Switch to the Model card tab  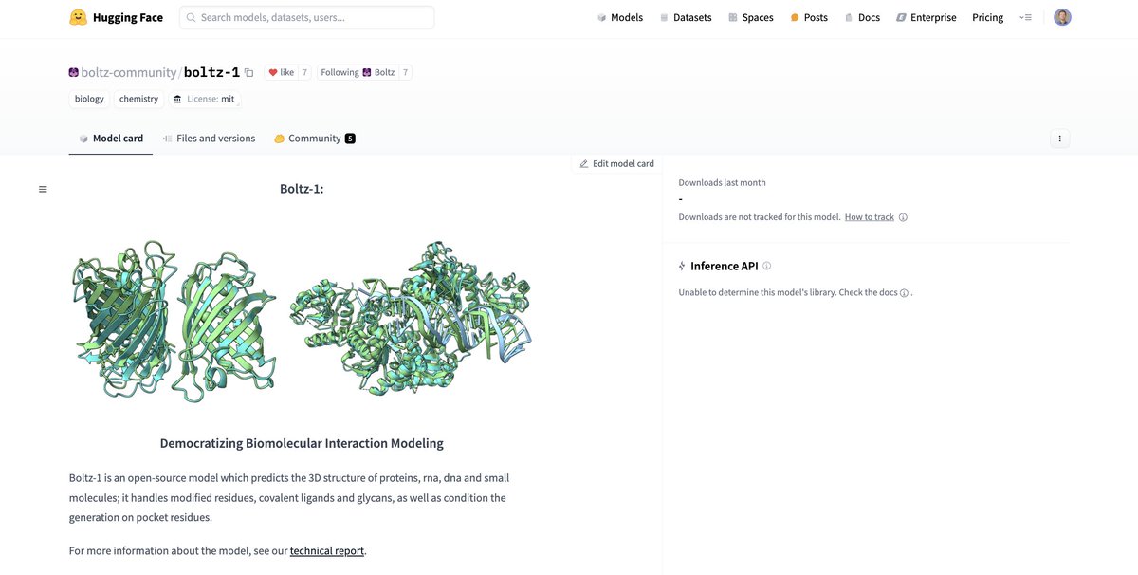click(111, 139)
